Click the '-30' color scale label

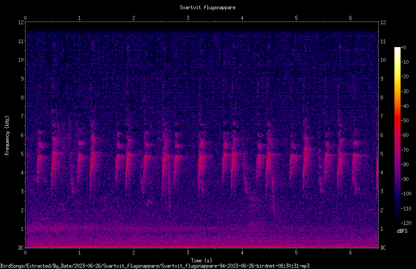(x=405, y=92)
